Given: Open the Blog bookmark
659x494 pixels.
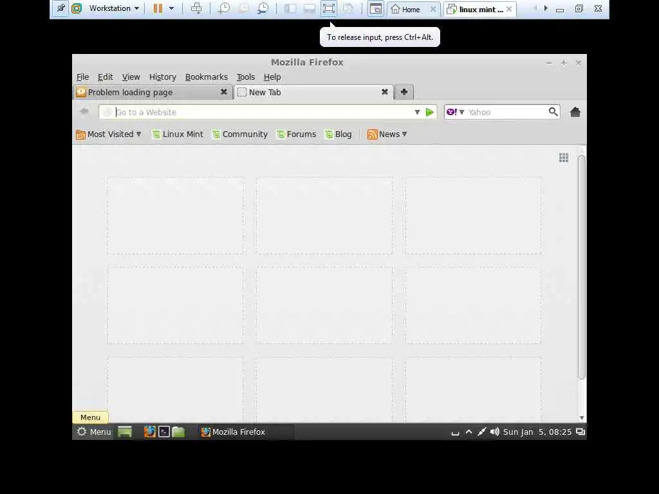Looking at the screenshot, I should [x=339, y=134].
